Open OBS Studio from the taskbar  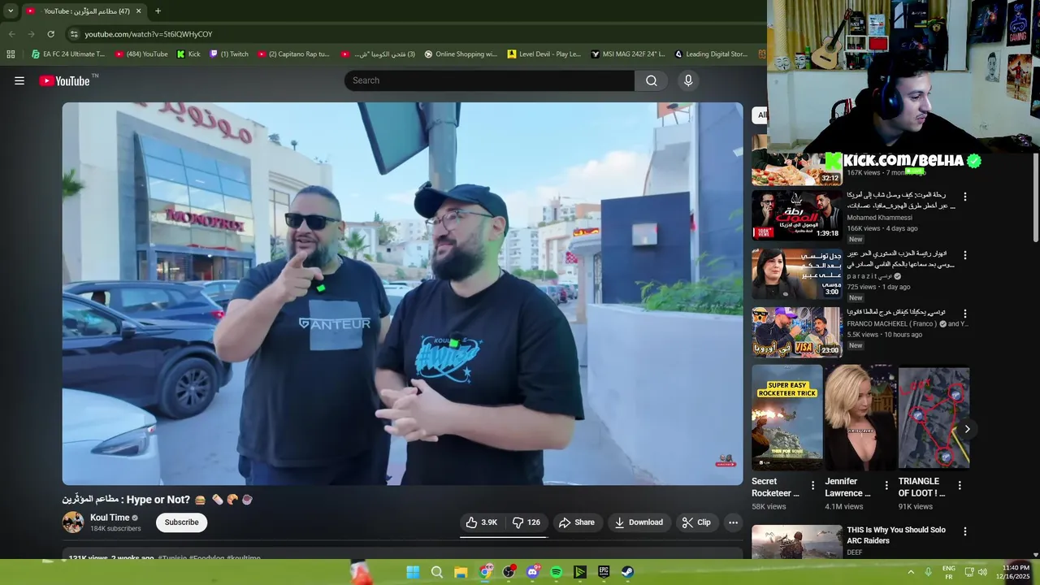point(509,572)
